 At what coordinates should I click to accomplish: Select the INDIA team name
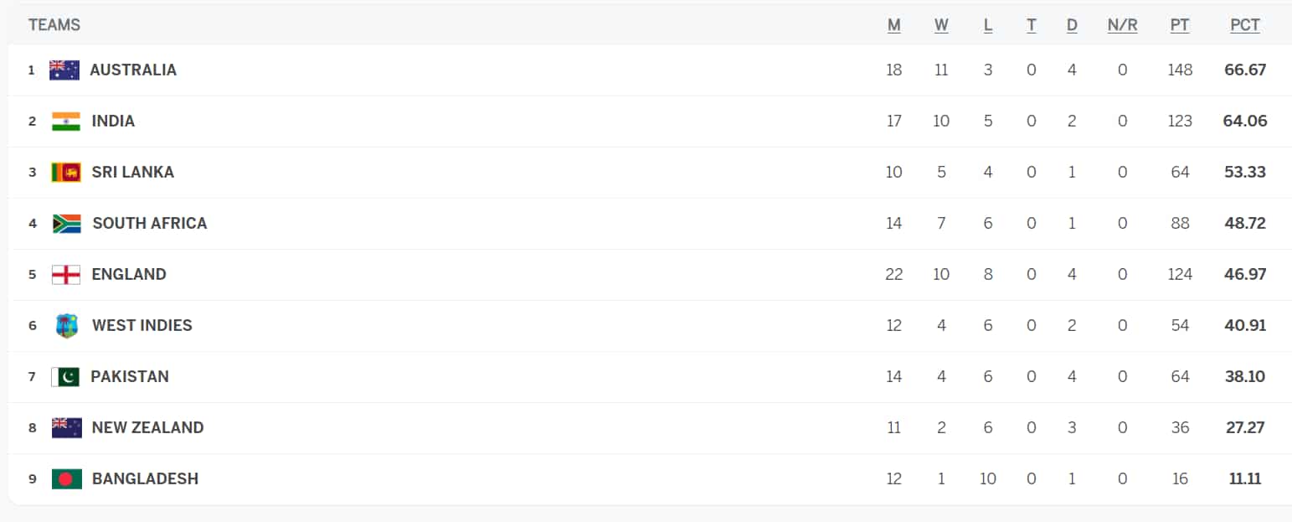112,121
